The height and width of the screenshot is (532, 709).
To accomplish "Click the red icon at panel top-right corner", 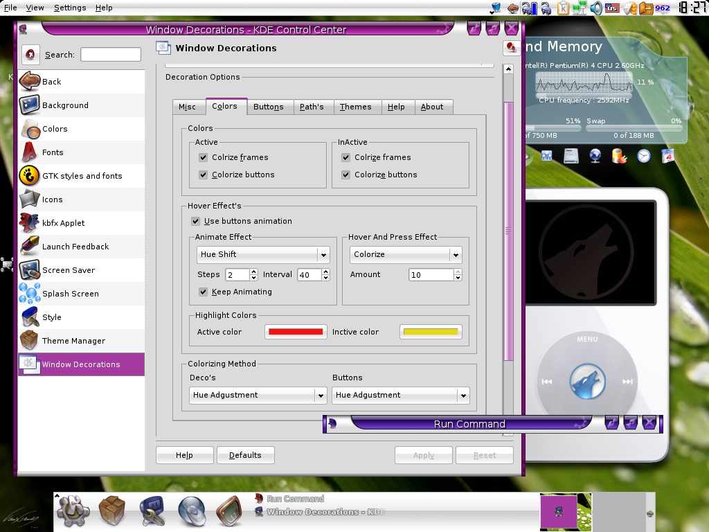I will pos(511,48).
